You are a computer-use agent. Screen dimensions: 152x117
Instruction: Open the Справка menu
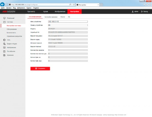tap(36, 8)
